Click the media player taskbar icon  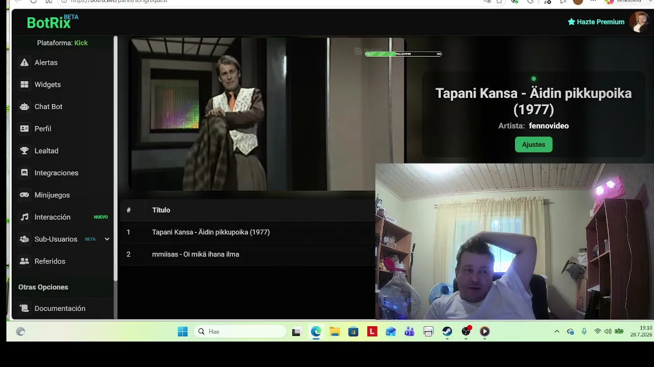pyautogui.click(x=485, y=332)
